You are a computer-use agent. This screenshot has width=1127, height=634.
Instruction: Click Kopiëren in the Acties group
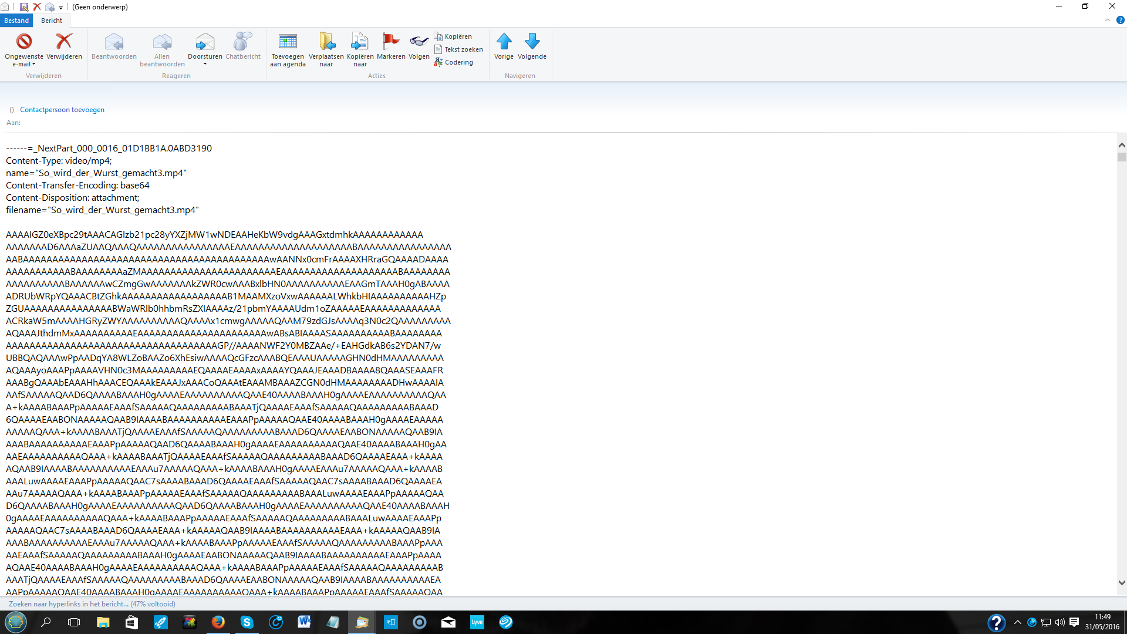(453, 36)
